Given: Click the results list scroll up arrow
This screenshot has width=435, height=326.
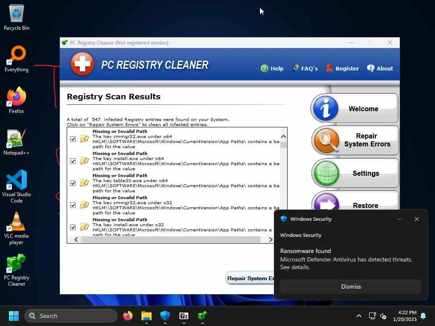Looking at the screenshot, I should point(283,136).
